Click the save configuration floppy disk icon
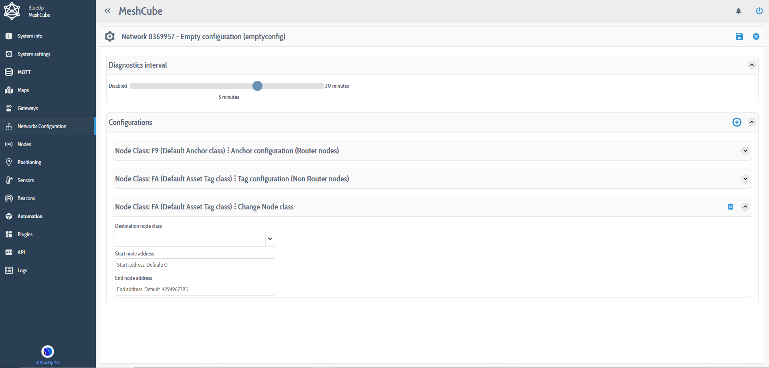This screenshot has height=368, width=769. (739, 36)
